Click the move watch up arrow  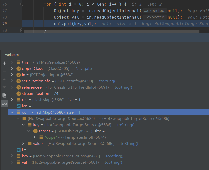pos(4,79)
